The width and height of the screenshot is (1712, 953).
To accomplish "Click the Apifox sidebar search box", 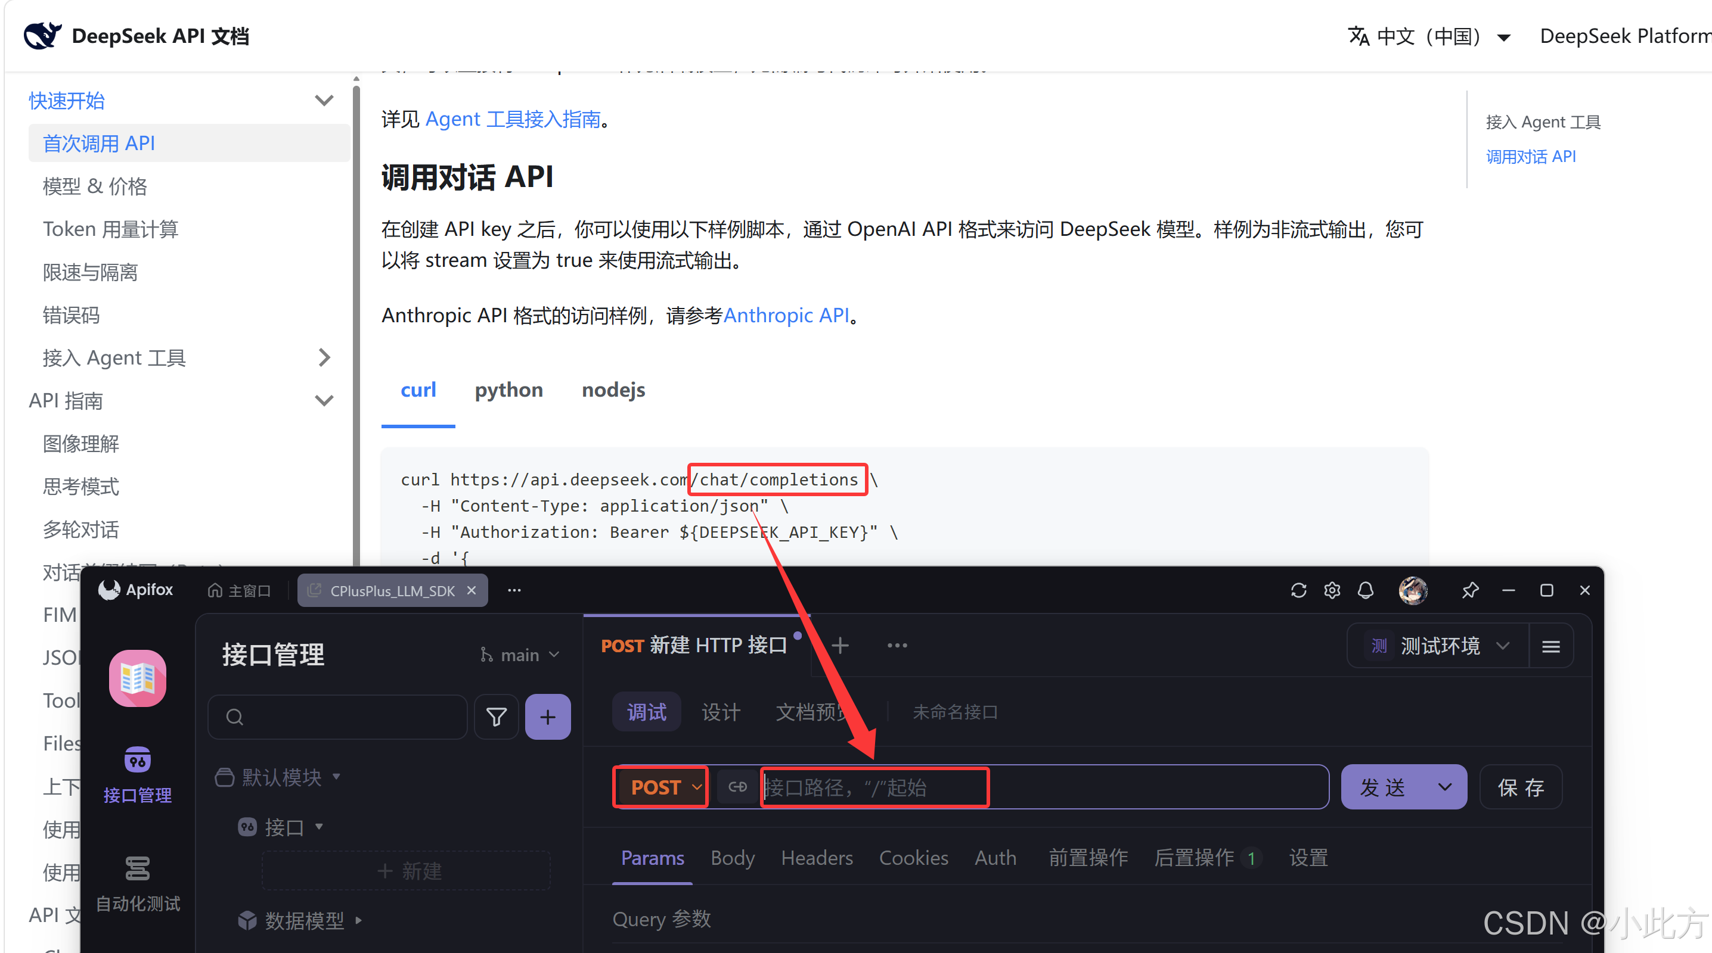I will click(x=337, y=717).
